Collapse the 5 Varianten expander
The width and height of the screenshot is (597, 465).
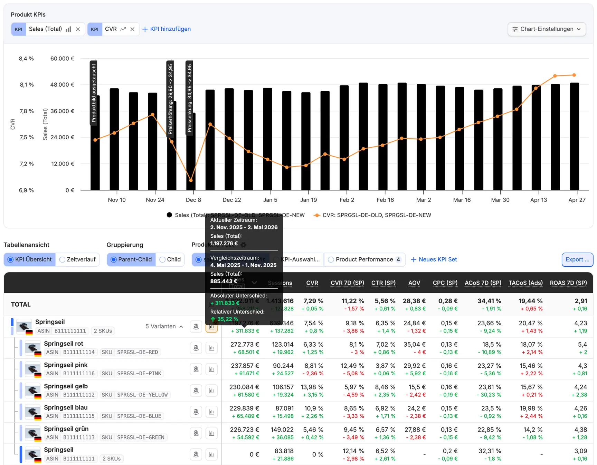(164, 326)
